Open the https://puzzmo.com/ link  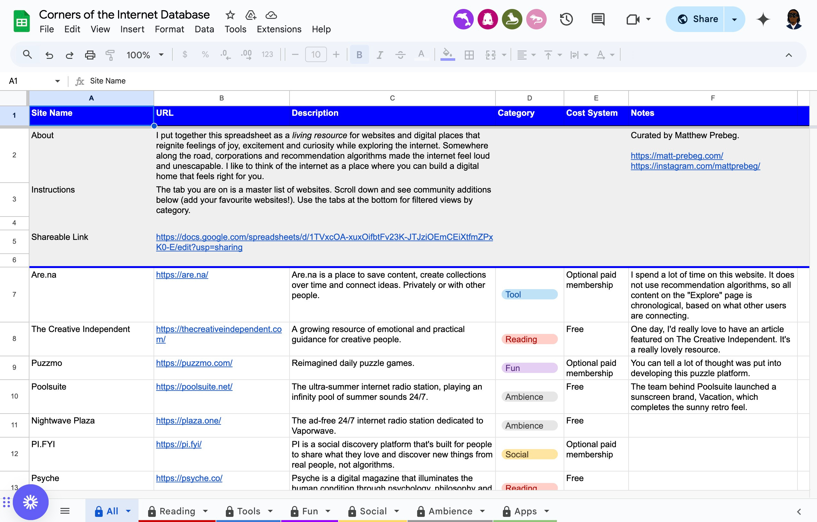[x=194, y=363]
